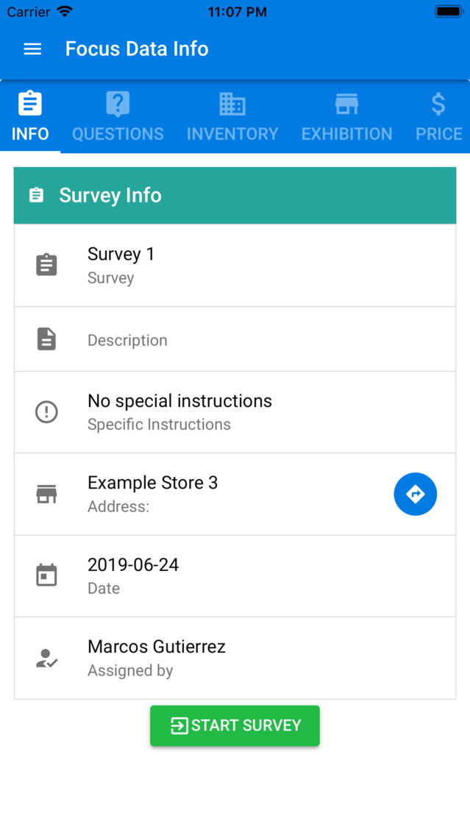Click the document icon beside Description
Image resolution: width=470 pixels, height=836 pixels.
pyautogui.click(x=46, y=339)
